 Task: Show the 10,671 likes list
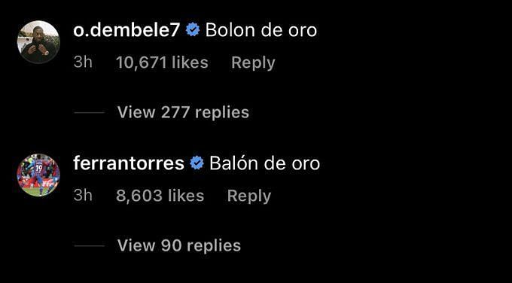pos(162,62)
